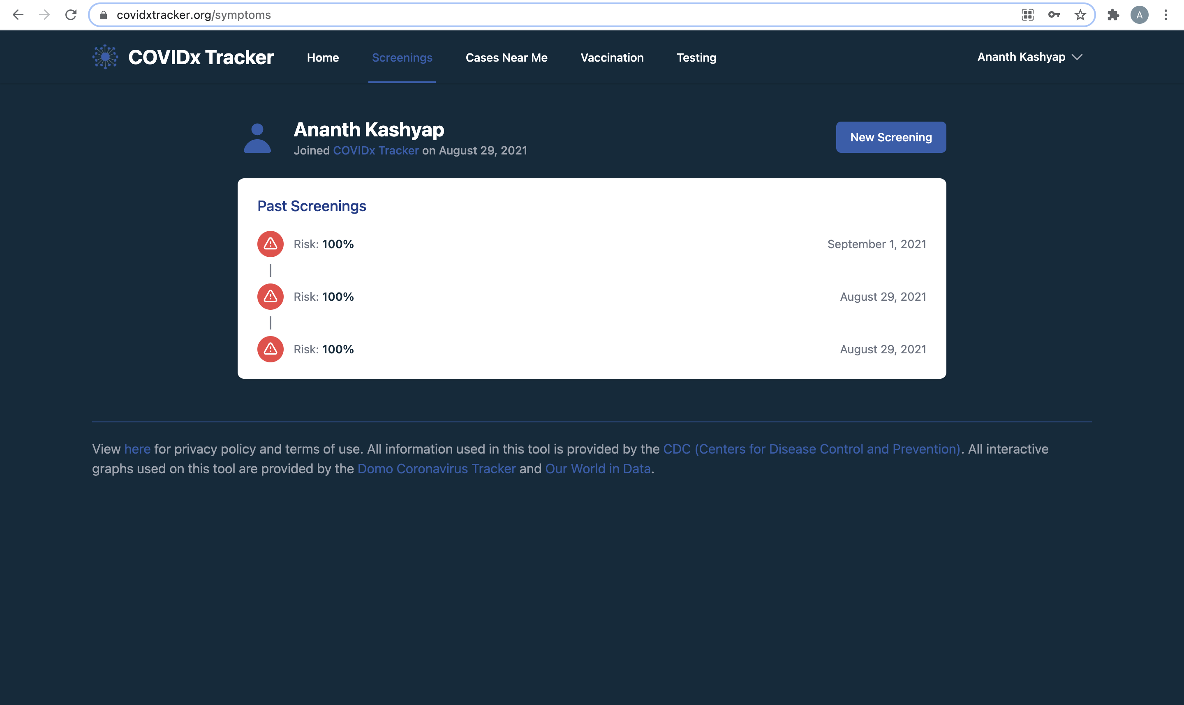Open Chrome three-dot menu

[1165, 15]
